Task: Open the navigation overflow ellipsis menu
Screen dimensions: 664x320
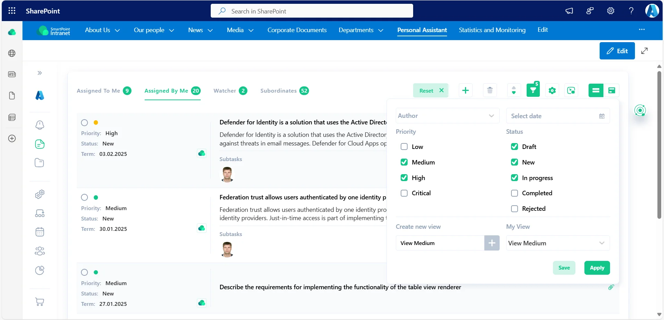Action: pos(642,30)
